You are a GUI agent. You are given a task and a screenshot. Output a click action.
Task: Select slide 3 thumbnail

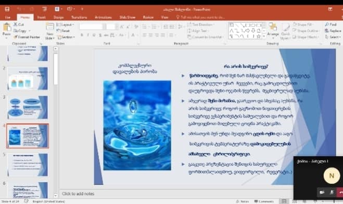click(28, 107)
